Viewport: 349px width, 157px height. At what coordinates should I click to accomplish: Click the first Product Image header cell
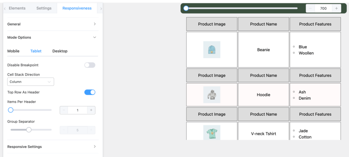[212, 24]
